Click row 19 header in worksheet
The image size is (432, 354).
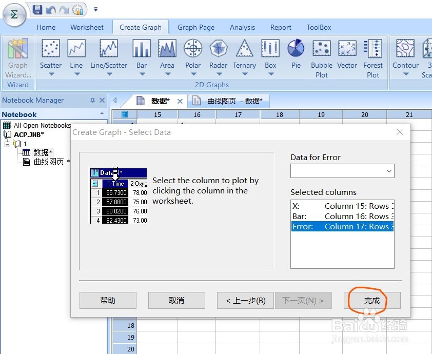(125, 337)
